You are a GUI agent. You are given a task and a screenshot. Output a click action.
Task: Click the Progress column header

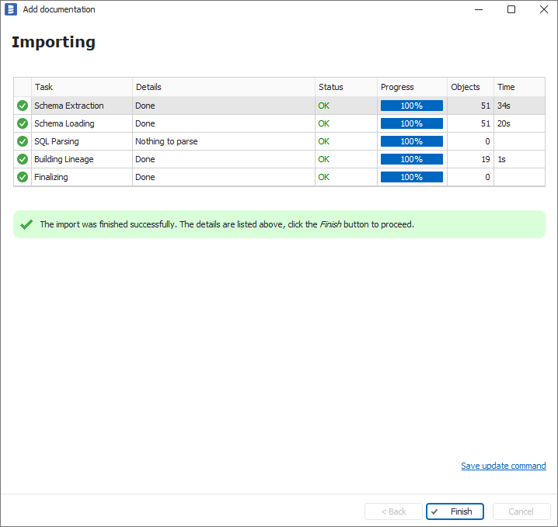pyautogui.click(x=412, y=87)
